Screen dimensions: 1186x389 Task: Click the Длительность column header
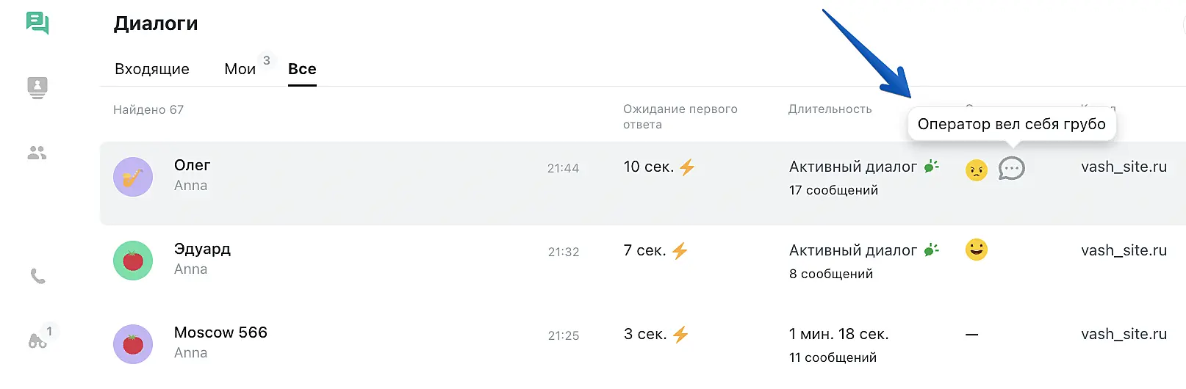click(830, 109)
